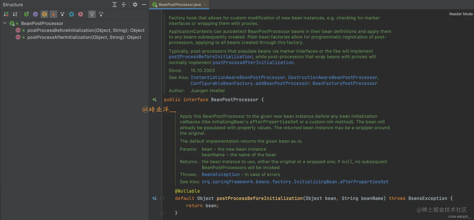Expand All nodes in Structure panel
This screenshot has width=474, height=220.
[115, 4]
